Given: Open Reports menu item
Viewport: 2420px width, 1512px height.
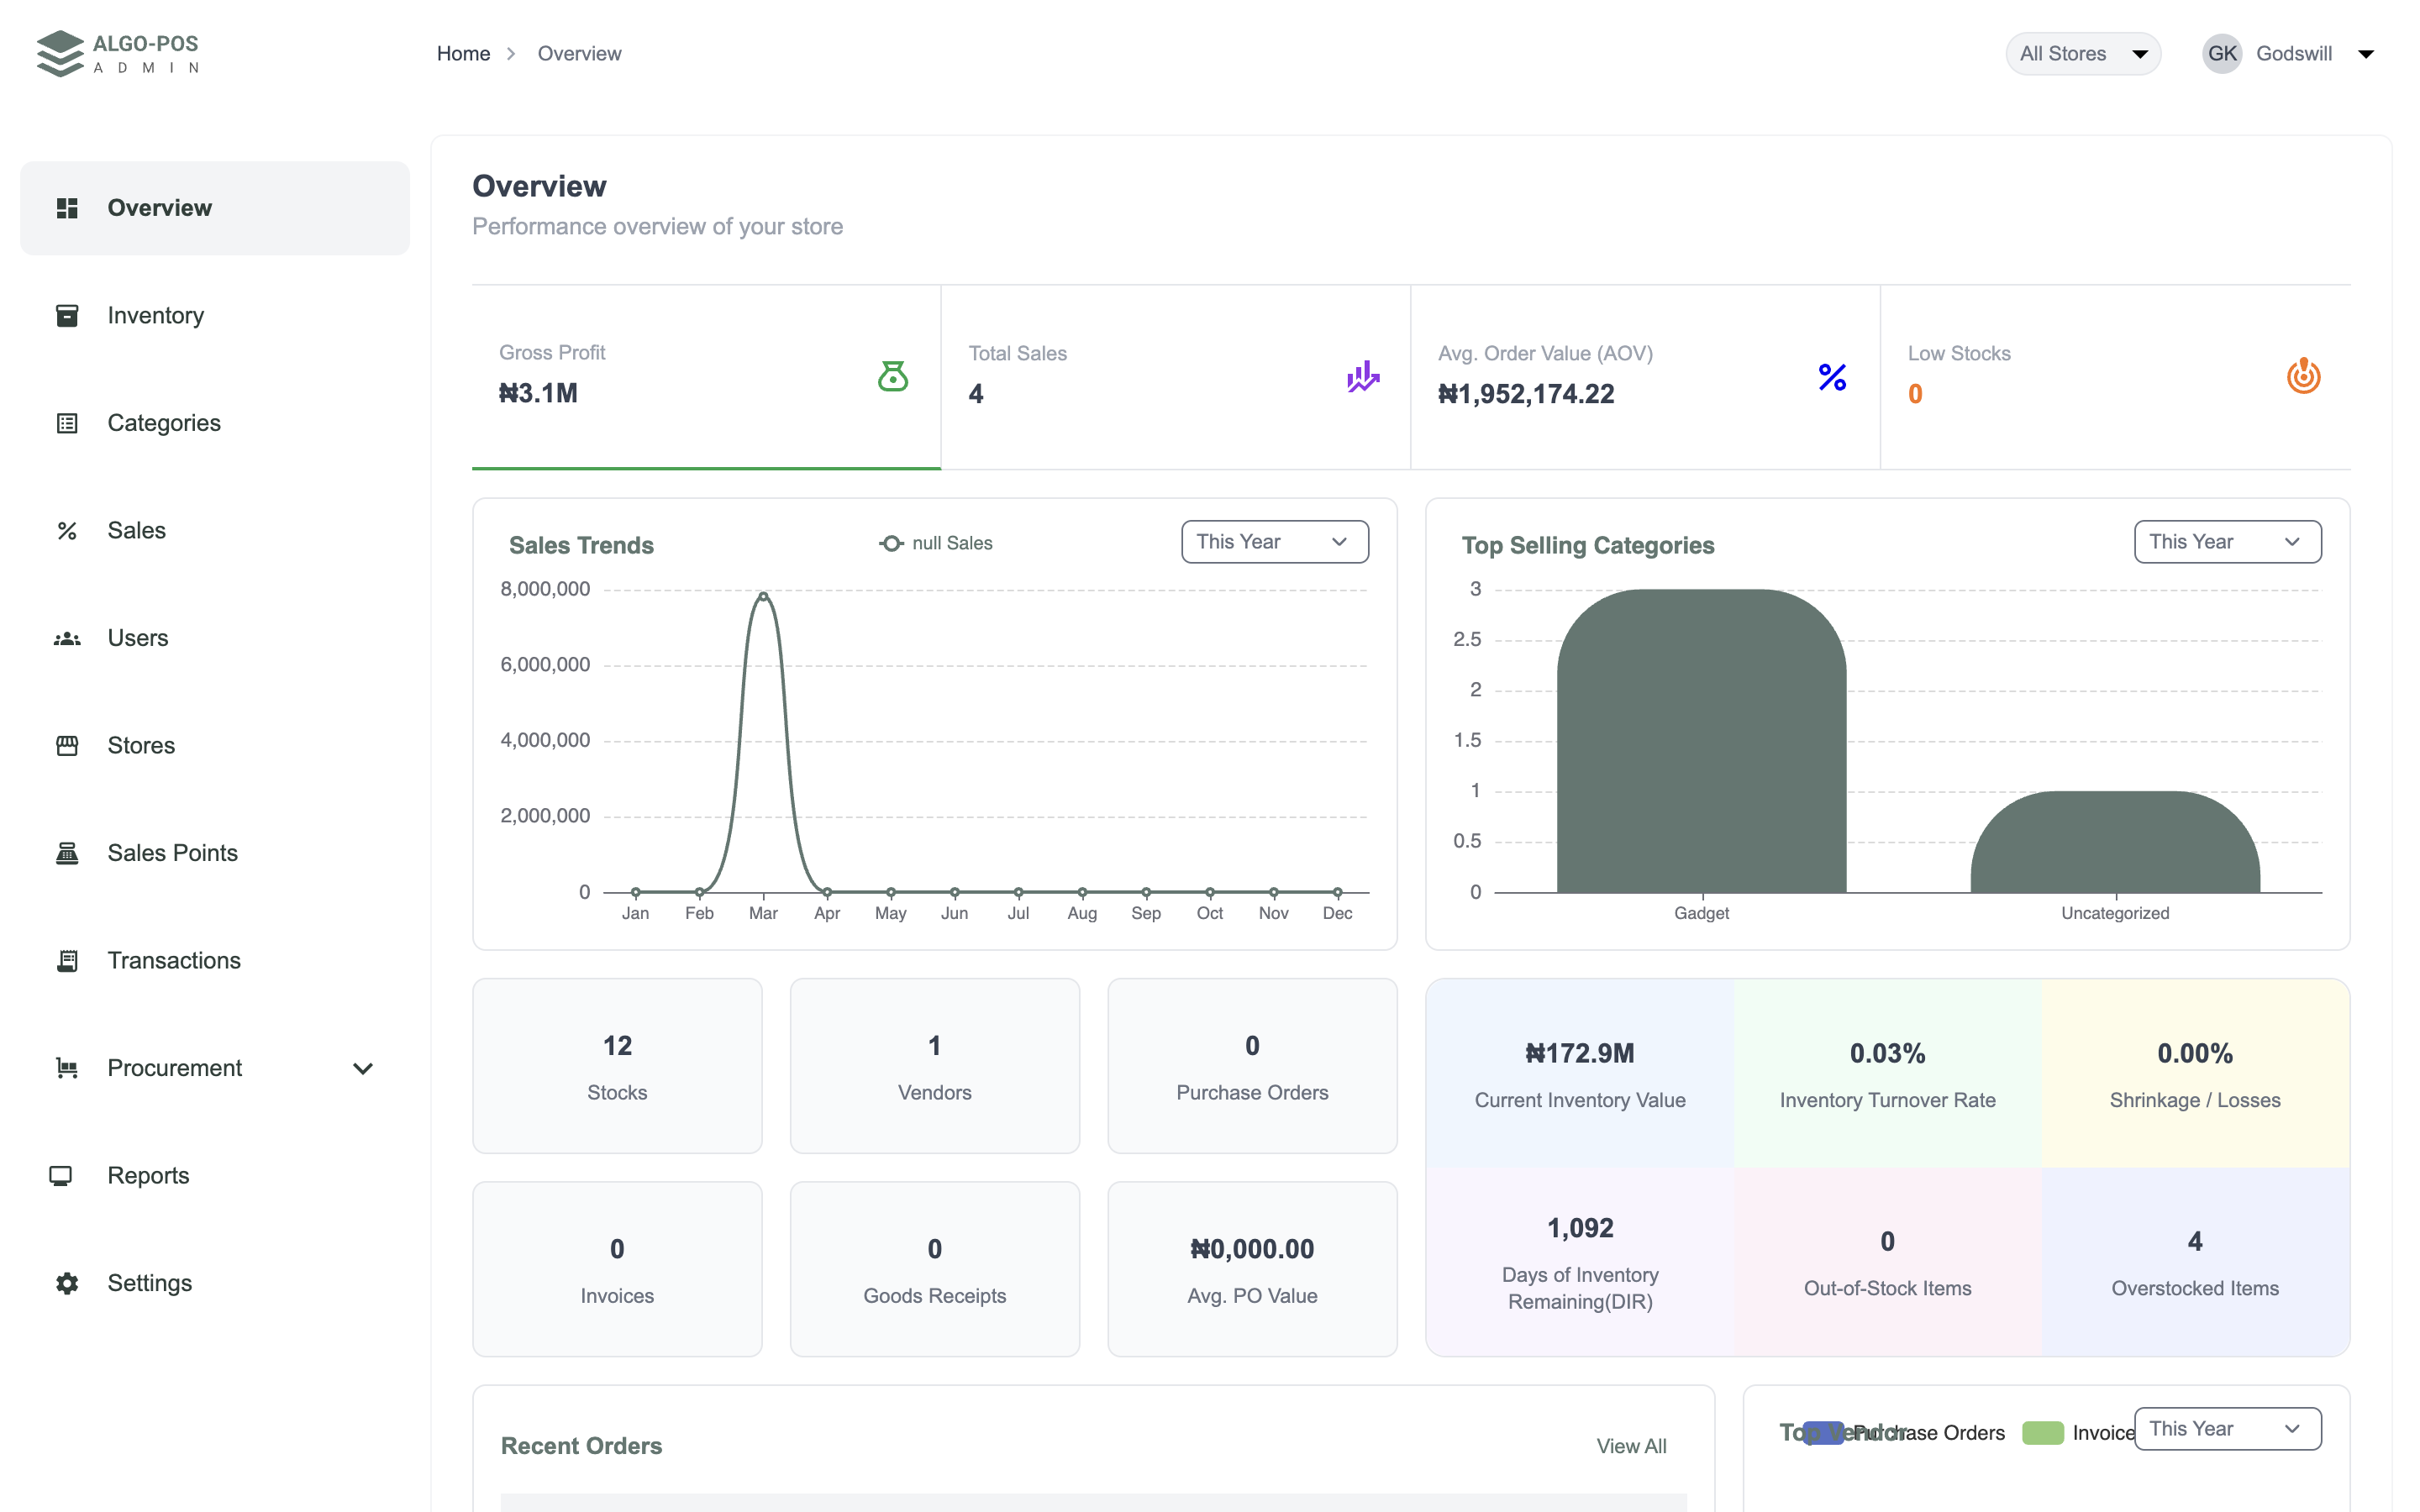Looking at the screenshot, I should [x=215, y=1176].
